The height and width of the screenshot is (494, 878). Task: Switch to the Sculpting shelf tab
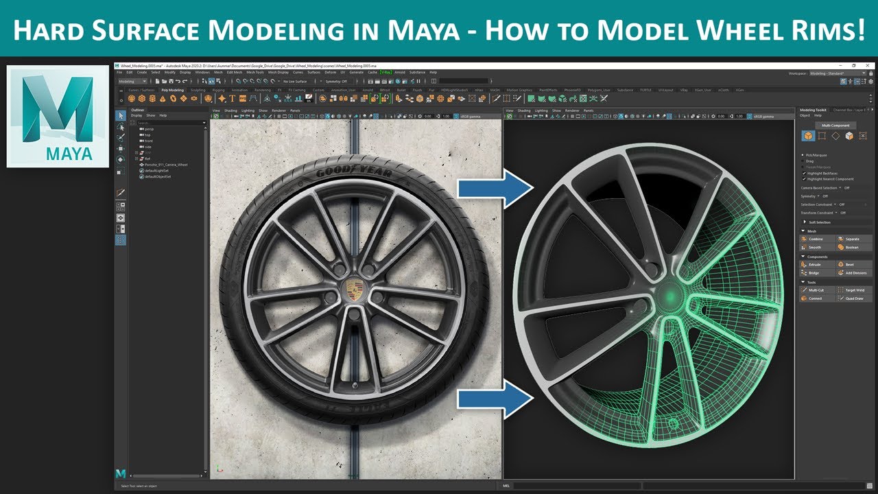pos(198,90)
